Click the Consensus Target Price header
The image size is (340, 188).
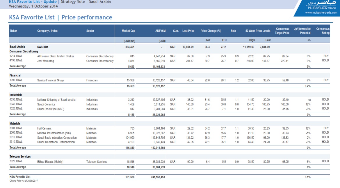(x=282, y=31)
